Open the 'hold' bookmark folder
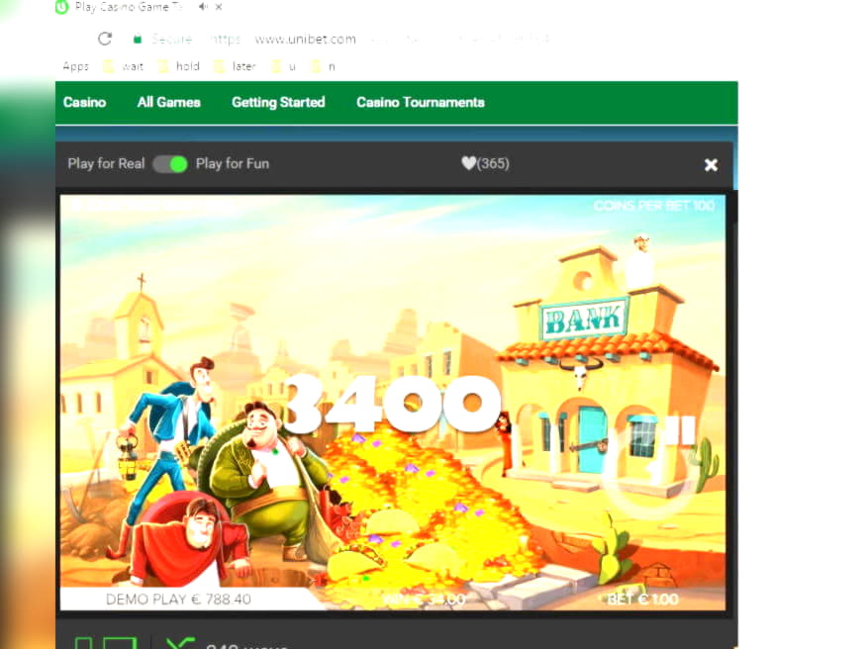 (x=178, y=66)
